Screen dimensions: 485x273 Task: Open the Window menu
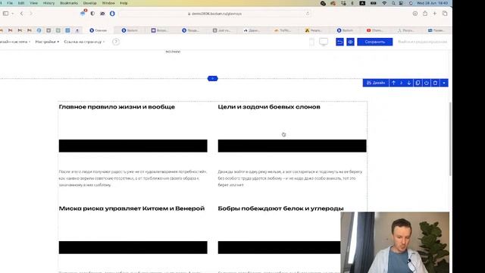(108, 3)
